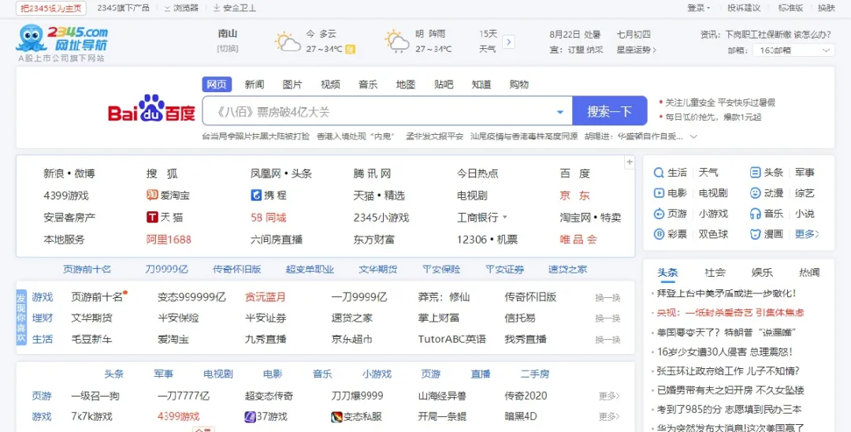The image size is (851, 432).
Task: Click the 生活 search icon
Action: 659,173
